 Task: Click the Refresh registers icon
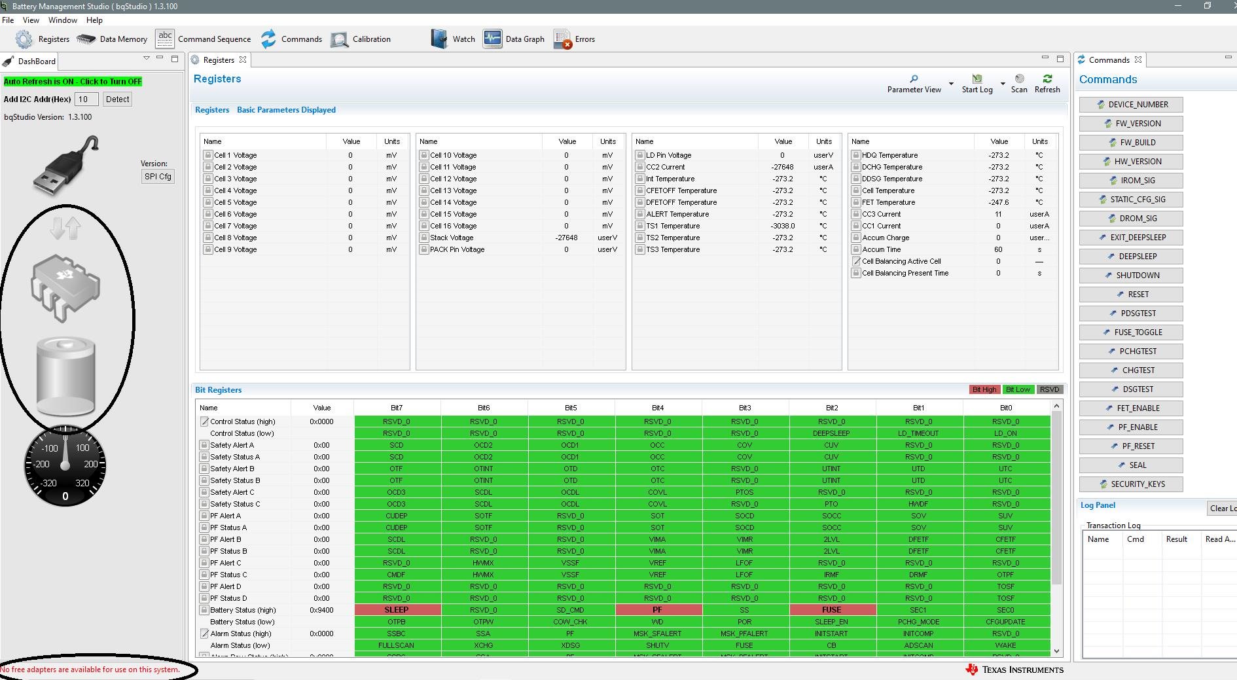point(1047,79)
